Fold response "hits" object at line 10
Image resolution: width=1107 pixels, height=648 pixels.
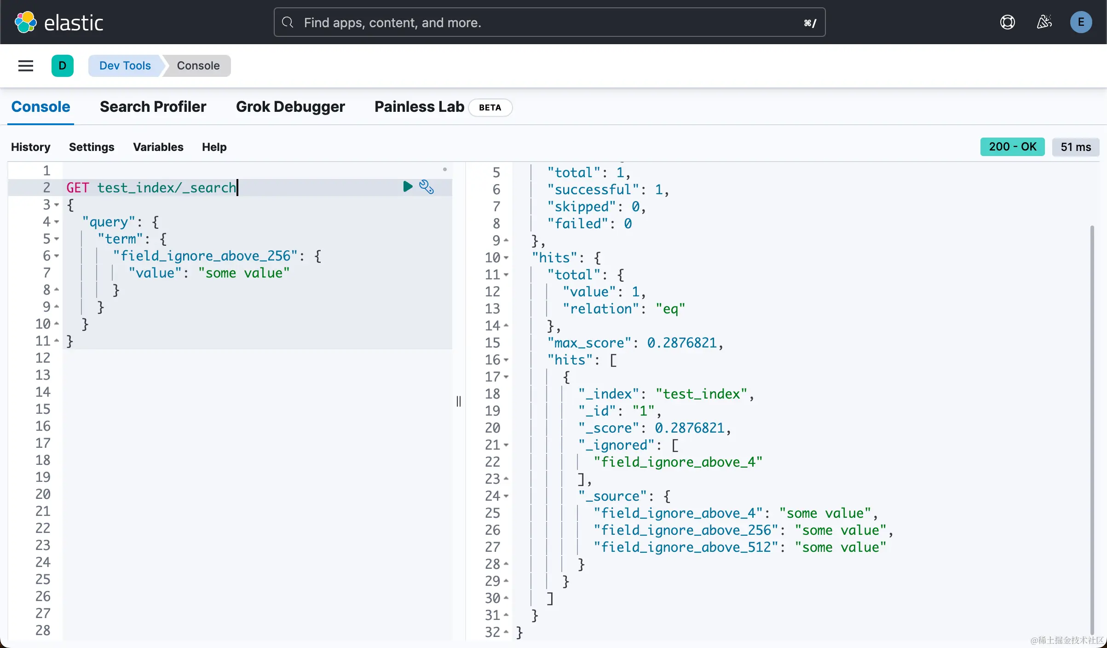coord(506,258)
